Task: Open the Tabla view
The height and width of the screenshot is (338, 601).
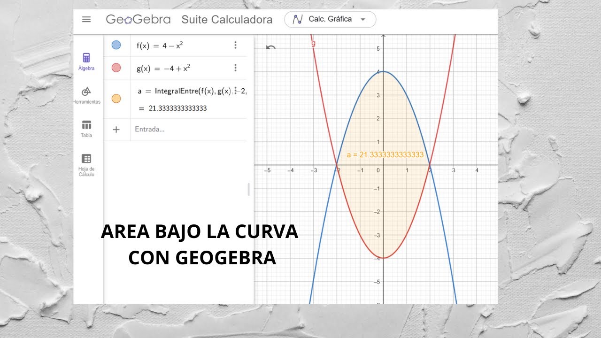Action: (x=86, y=129)
